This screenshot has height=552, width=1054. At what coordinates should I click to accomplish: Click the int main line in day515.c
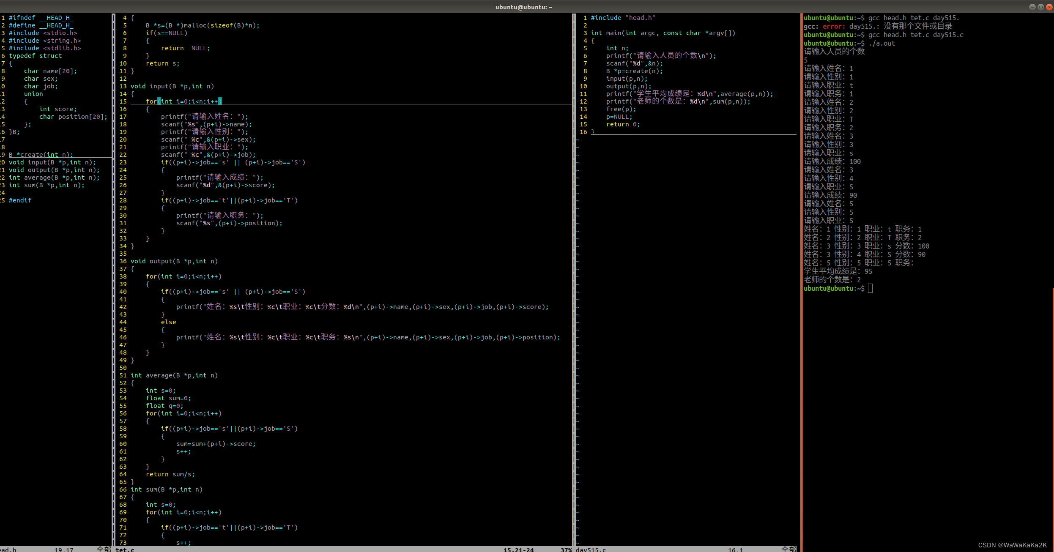click(663, 33)
